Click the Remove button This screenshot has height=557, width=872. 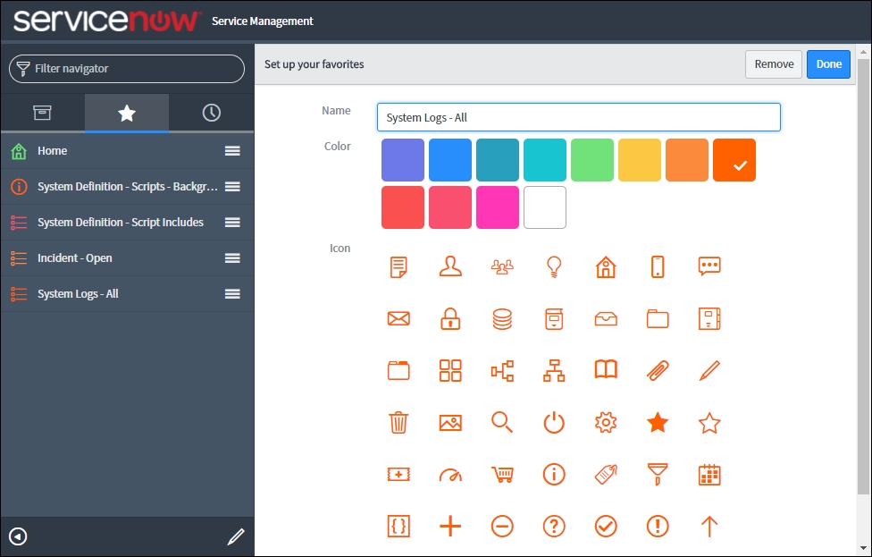(774, 64)
